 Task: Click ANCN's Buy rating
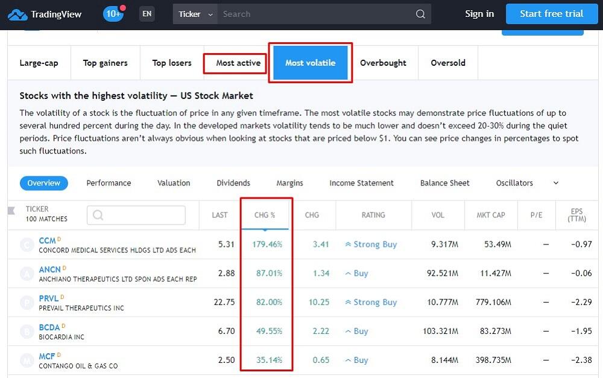(356, 274)
